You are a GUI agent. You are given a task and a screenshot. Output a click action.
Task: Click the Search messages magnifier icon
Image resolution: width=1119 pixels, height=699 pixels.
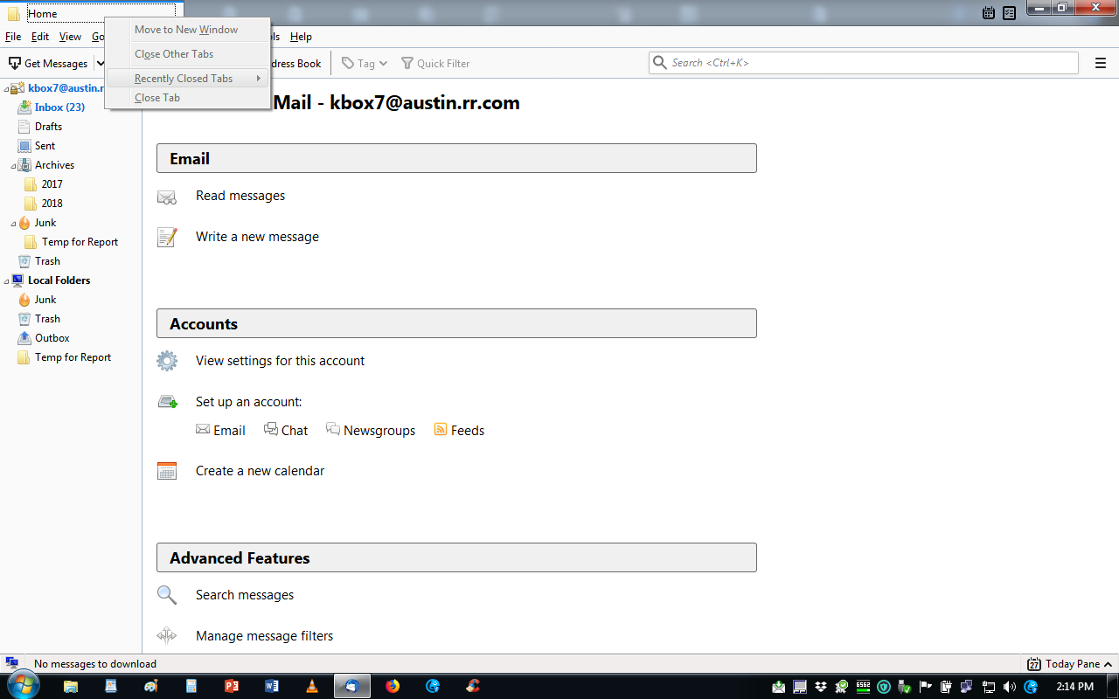(x=167, y=595)
